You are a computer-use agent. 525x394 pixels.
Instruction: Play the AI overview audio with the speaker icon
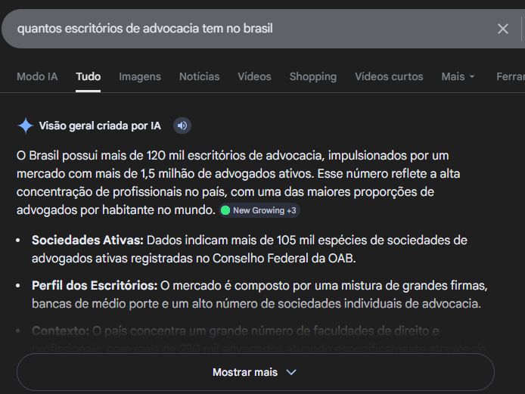click(182, 126)
